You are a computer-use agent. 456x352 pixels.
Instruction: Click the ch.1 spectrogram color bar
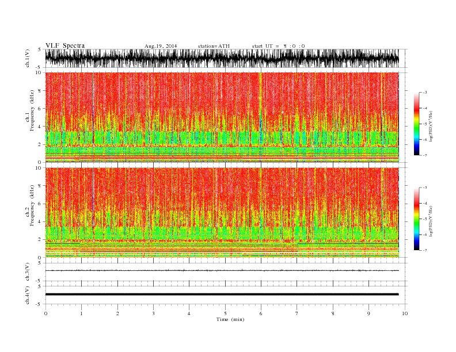pyautogui.click(x=416, y=124)
